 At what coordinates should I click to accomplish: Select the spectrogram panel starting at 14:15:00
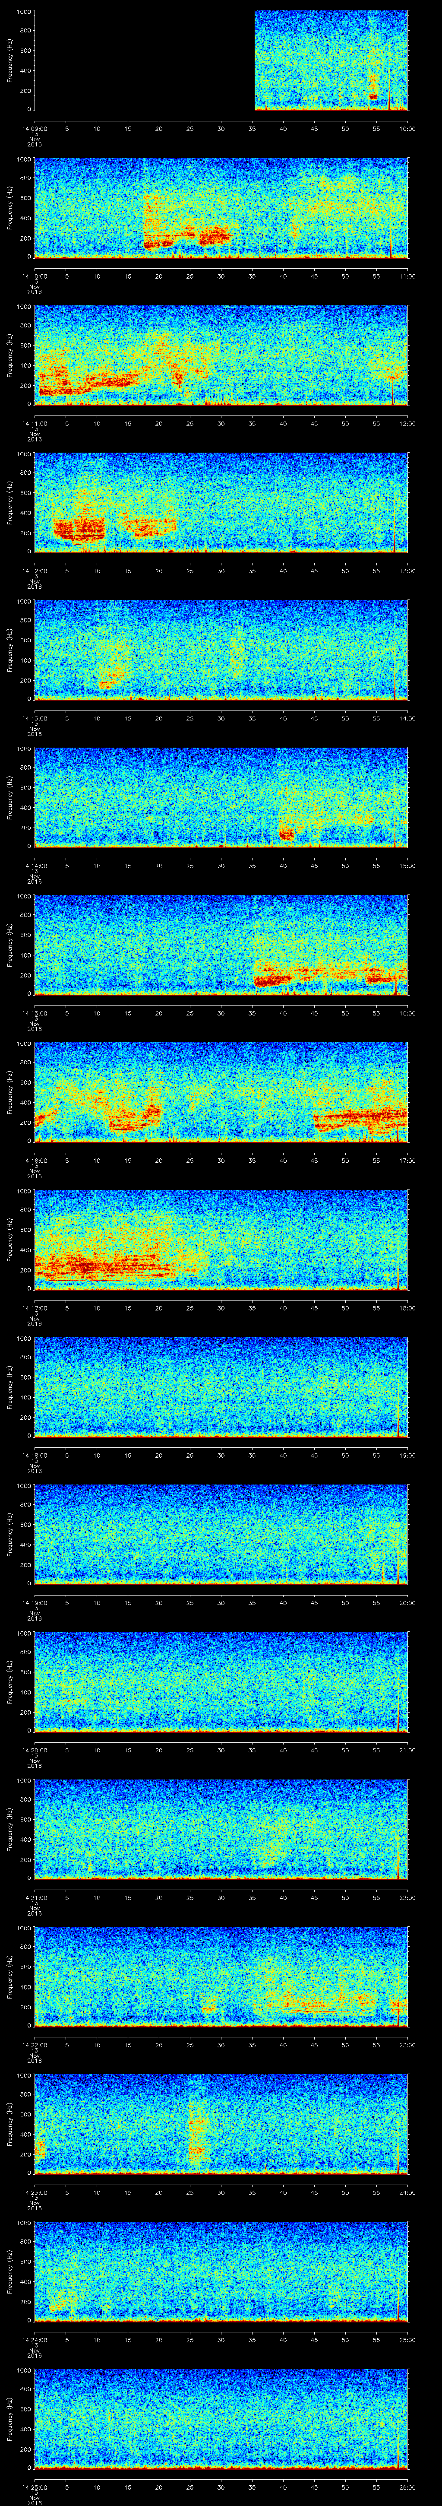point(221,945)
